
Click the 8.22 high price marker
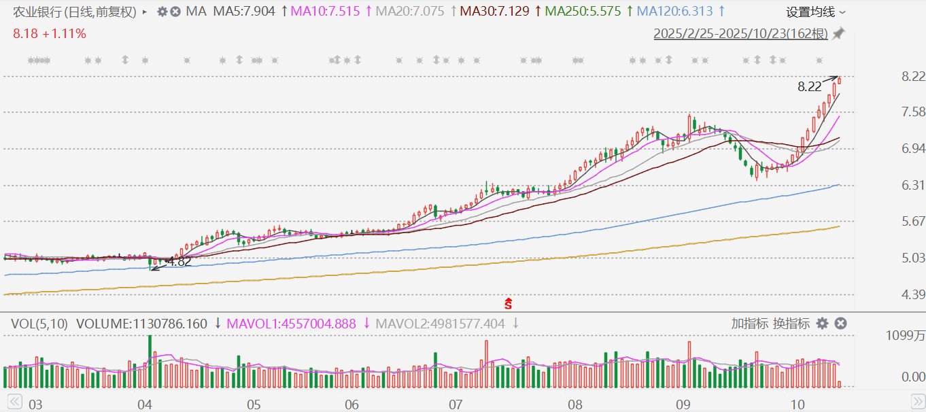click(809, 86)
